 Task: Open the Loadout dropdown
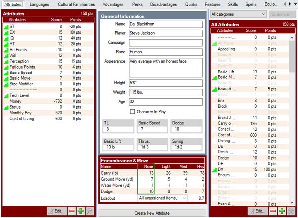coord(162,198)
